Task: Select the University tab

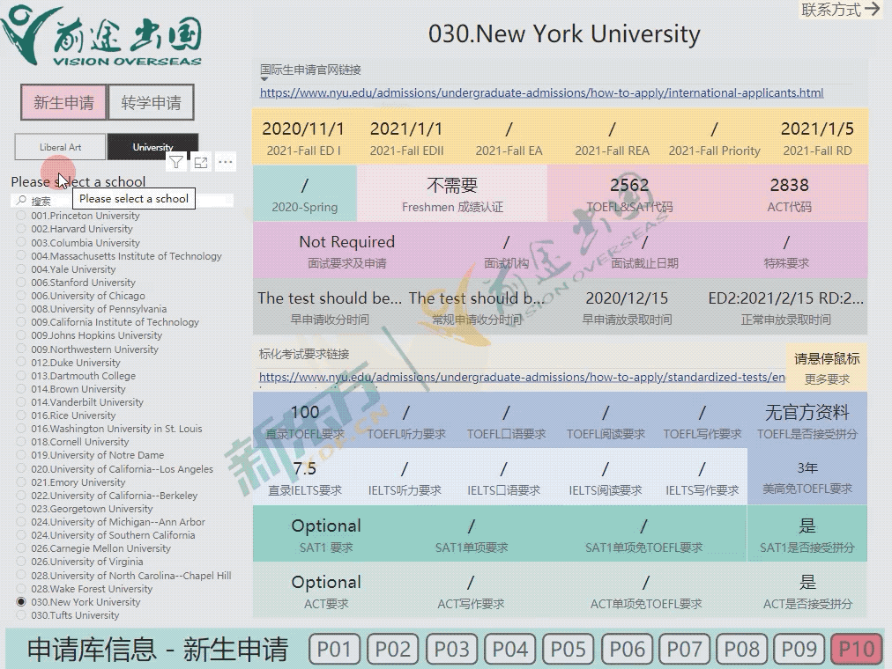Action: point(152,147)
